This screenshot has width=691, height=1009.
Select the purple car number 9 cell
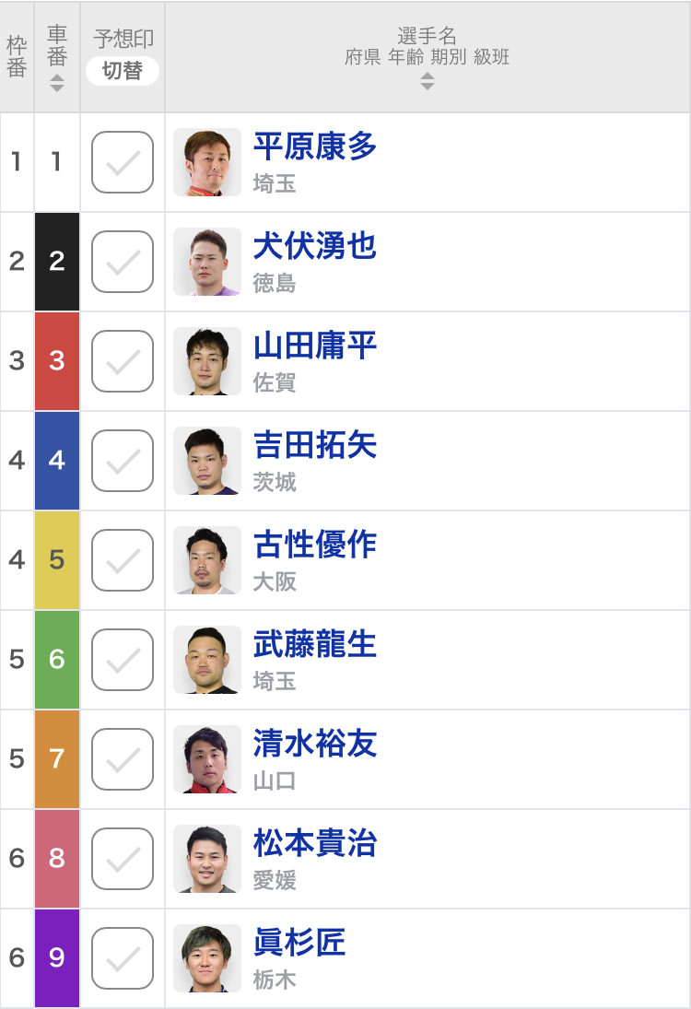pos(57,958)
